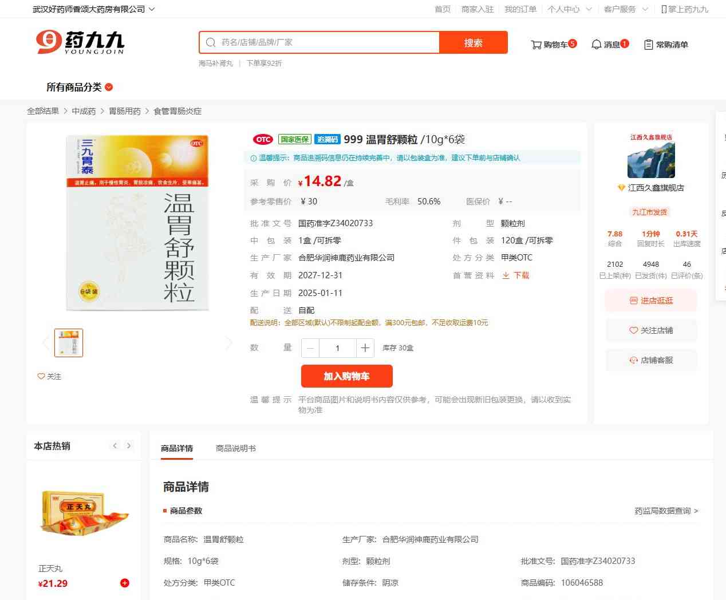
Task: Toggle 关注店铺 to follow the store
Action: tap(651, 330)
